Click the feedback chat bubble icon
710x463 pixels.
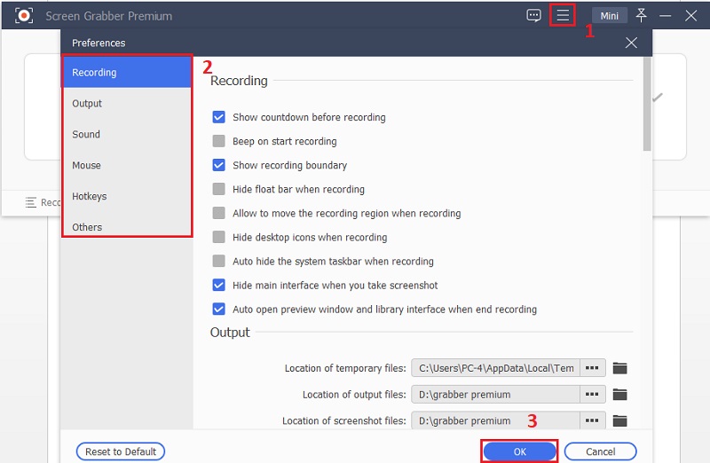pyautogui.click(x=533, y=16)
